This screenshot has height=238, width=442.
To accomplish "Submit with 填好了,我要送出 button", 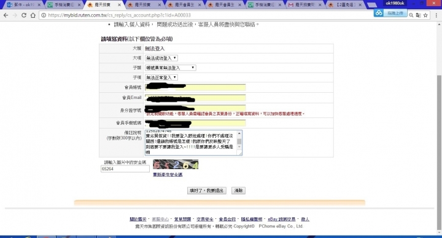I will tap(207, 191).
